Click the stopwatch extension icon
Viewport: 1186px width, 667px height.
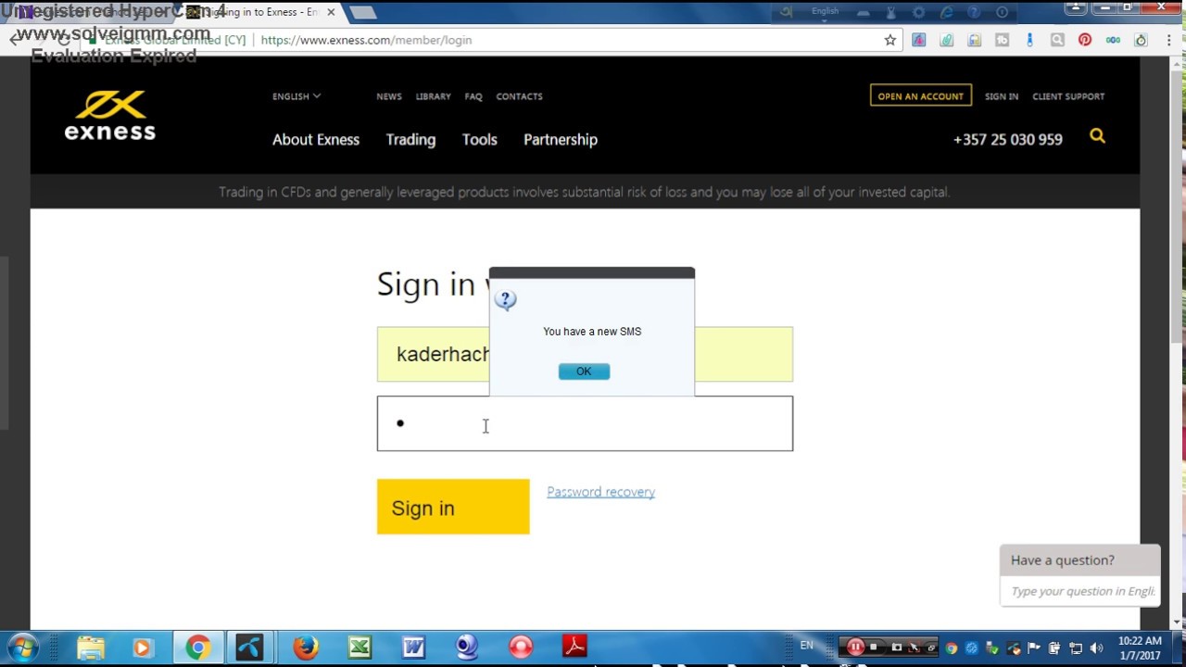point(1141,40)
